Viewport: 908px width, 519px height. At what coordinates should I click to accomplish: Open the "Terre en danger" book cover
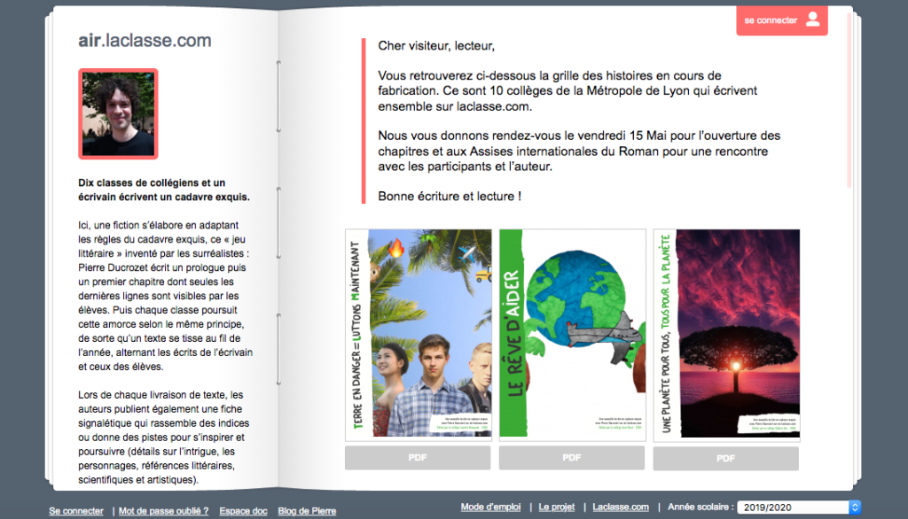418,336
